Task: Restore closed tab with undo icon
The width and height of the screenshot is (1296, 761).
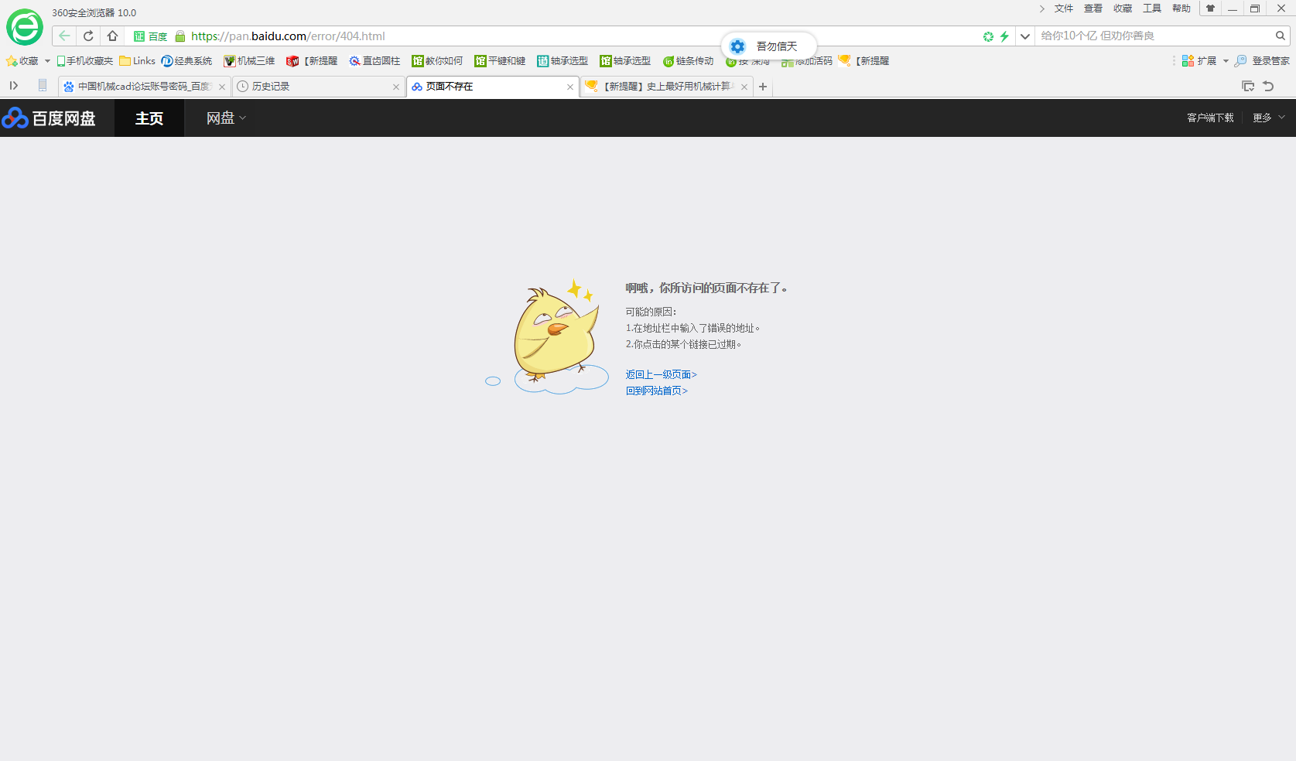Action: click(1268, 86)
